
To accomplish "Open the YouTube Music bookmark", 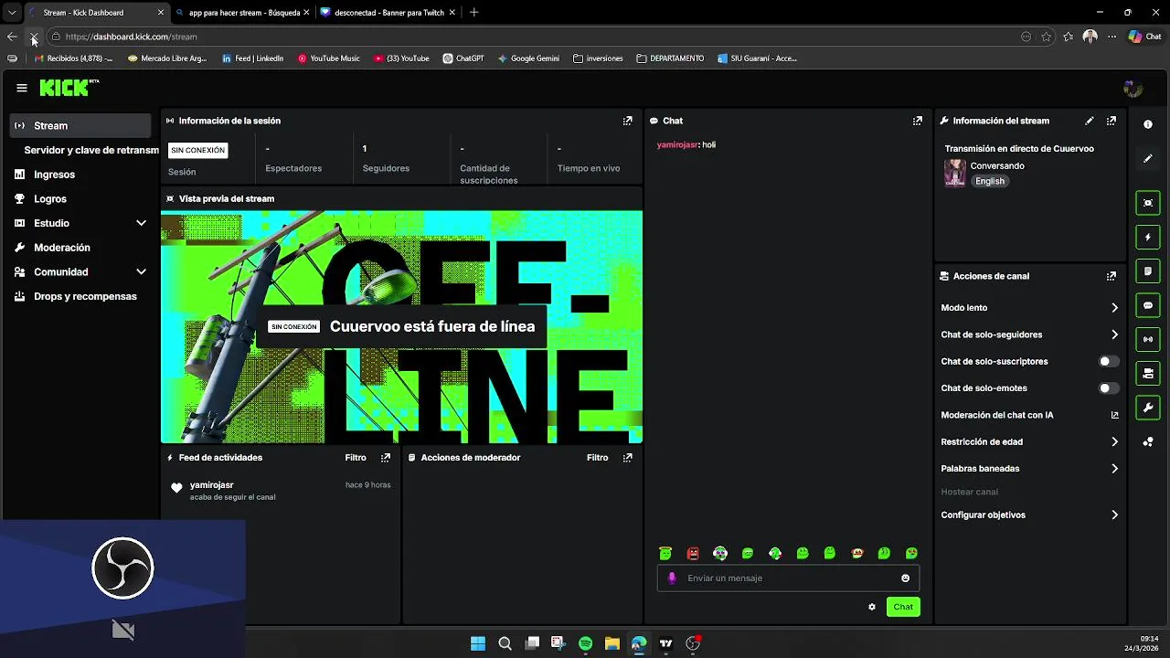I will click(x=329, y=58).
